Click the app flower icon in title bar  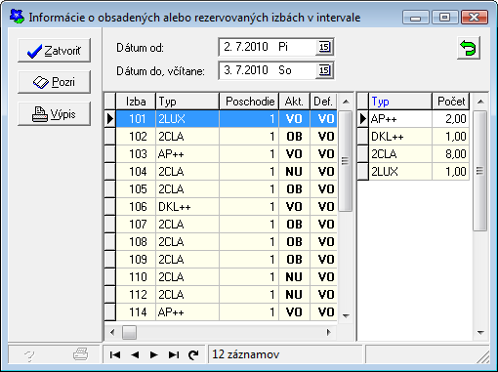point(17,17)
